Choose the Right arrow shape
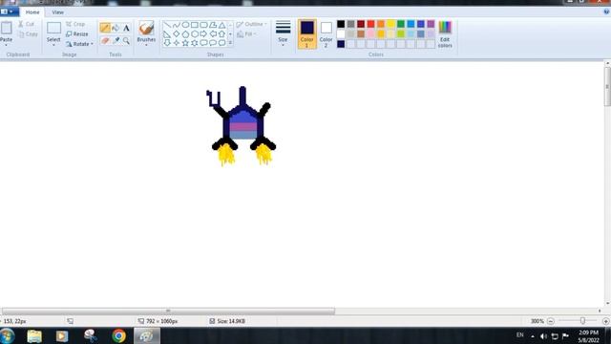Image resolution: width=611 pixels, height=344 pixels. click(x=203, y=34)
